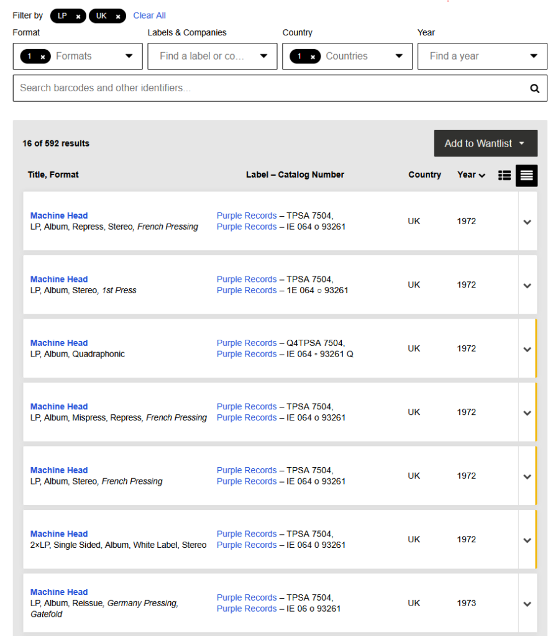Image resolution: width=553 pixels, height=636 pixels.
Task: Open Purple Records label beside 1E 064 ○ 93261
Action: [247, 291]
